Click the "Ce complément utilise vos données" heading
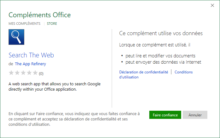 [161, 33]
